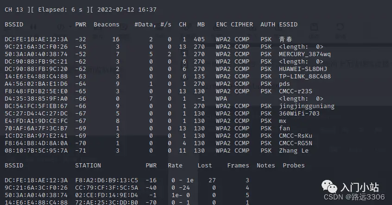Click the ESSID column header
This screenshot has height=205, width=392.
(x=288, y=24)
